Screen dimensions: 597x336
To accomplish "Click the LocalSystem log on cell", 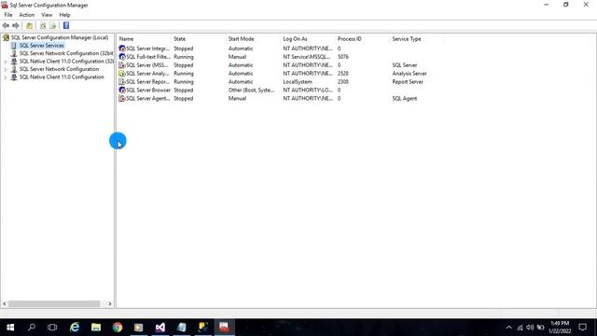I will [298, 82].
